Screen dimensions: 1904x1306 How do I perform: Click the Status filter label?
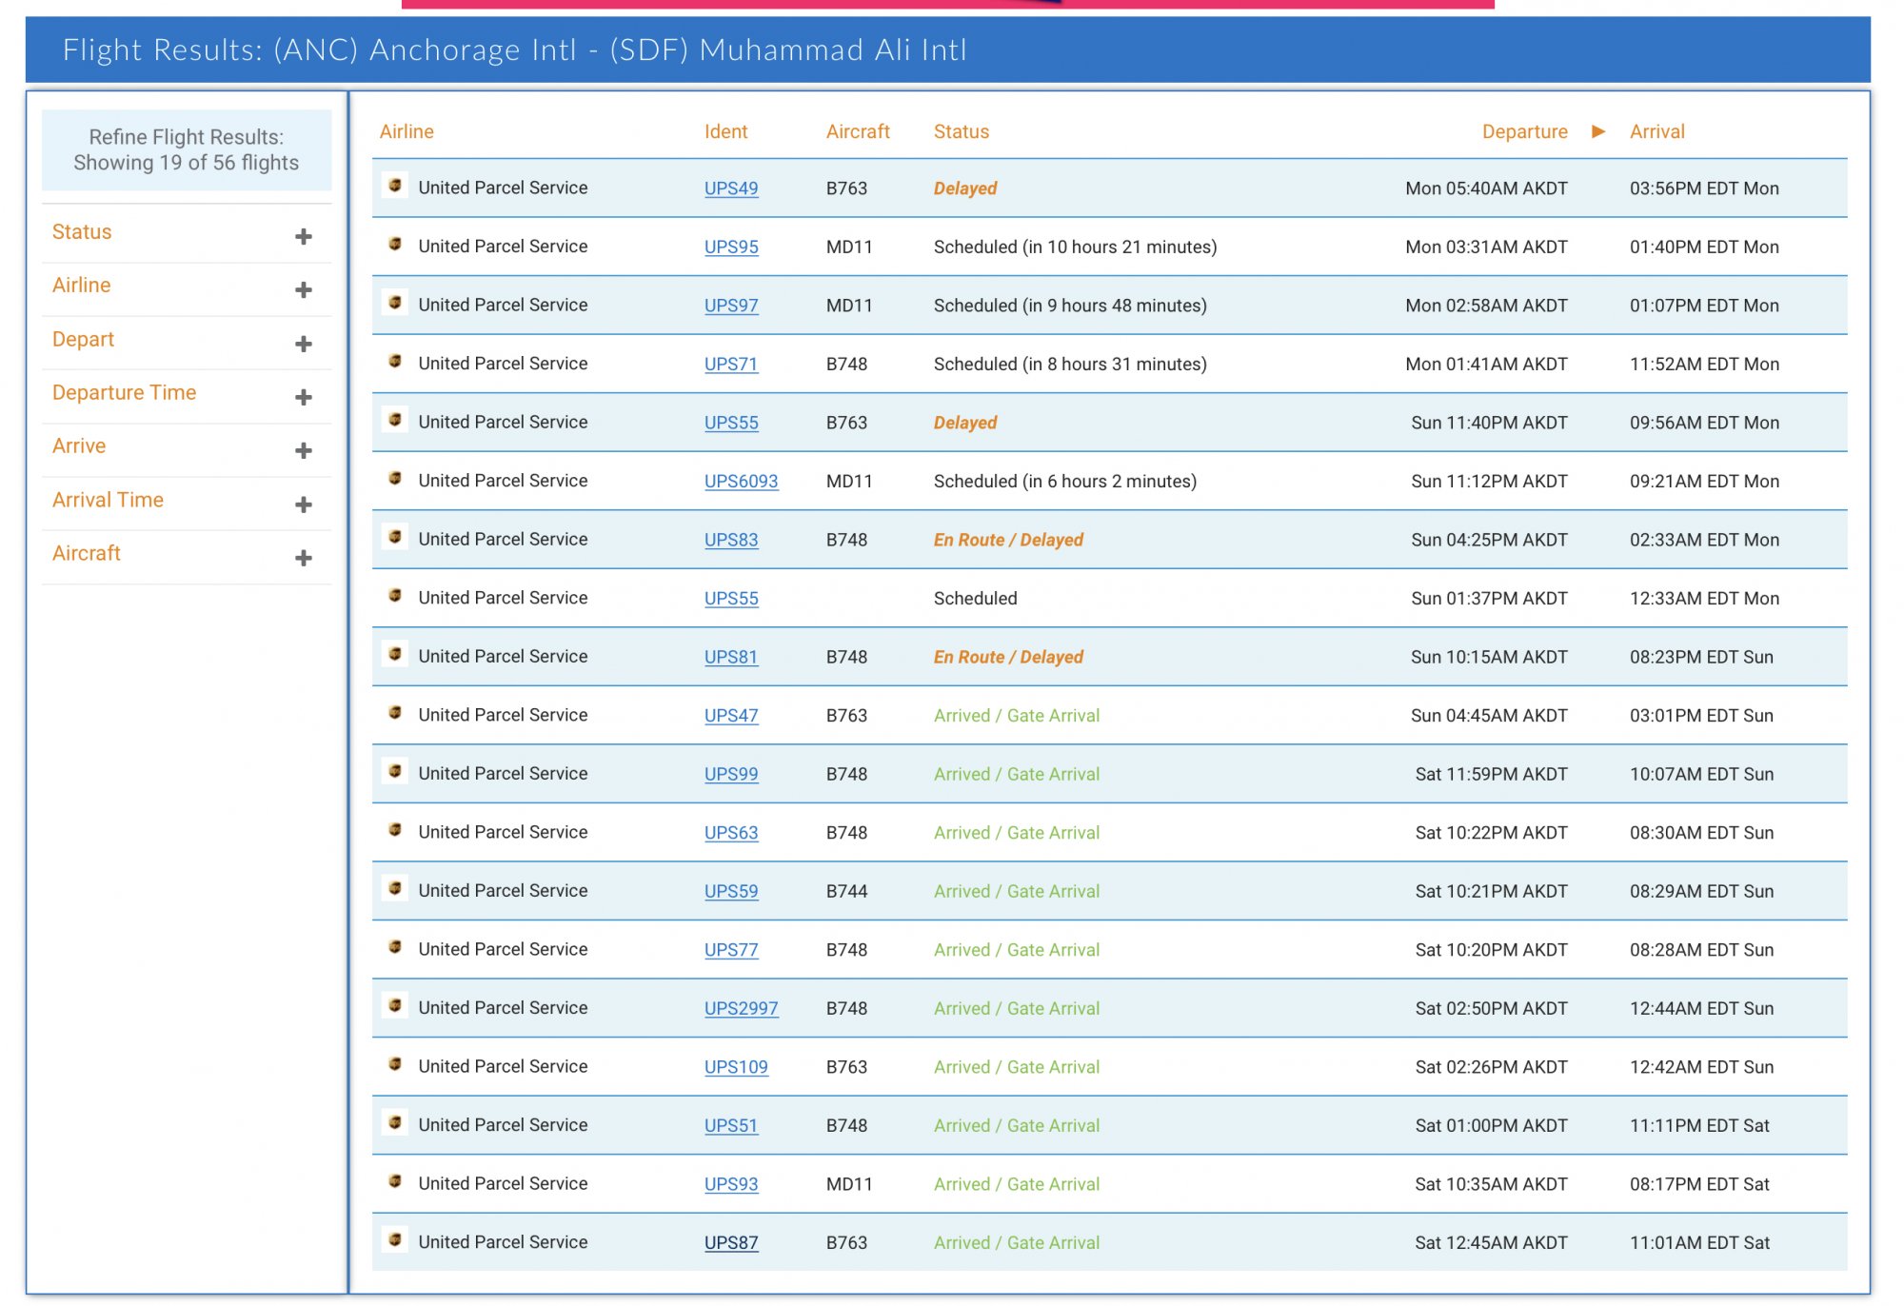pos(82,232)
